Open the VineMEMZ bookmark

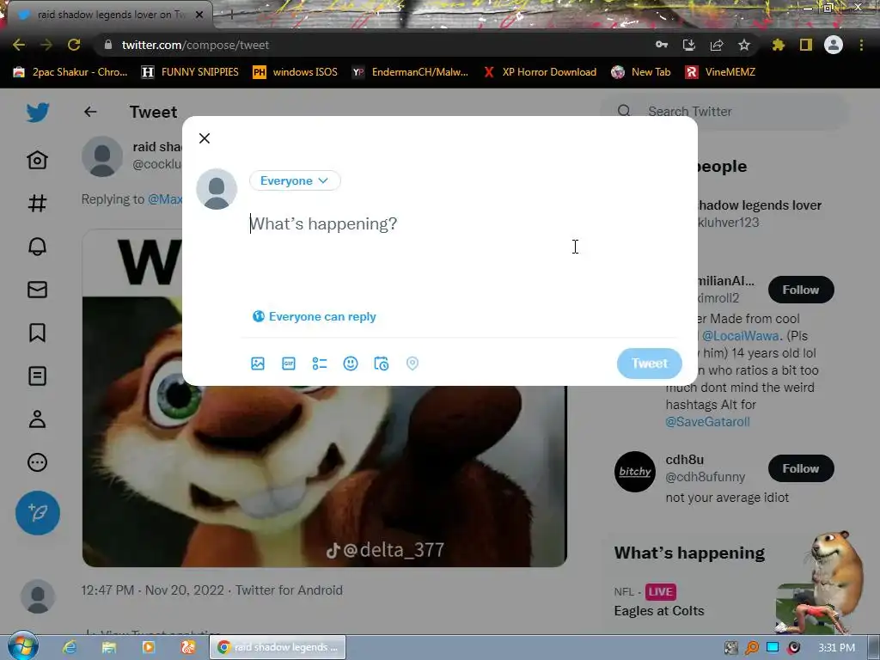click(721, 72)
